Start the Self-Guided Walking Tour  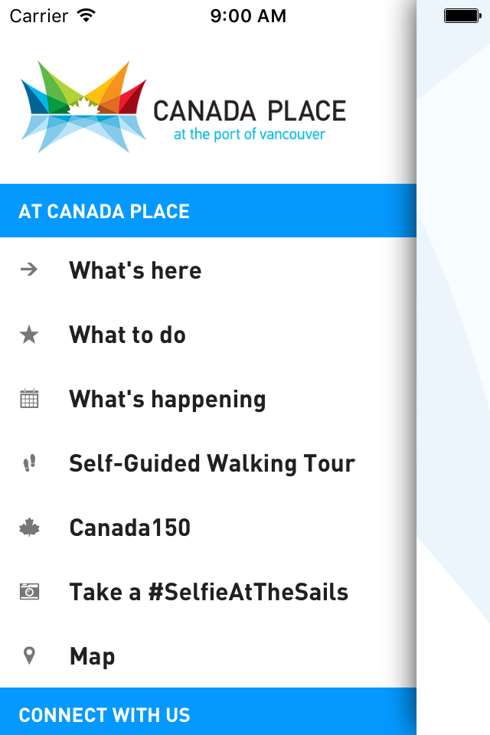tap(212, 463)
